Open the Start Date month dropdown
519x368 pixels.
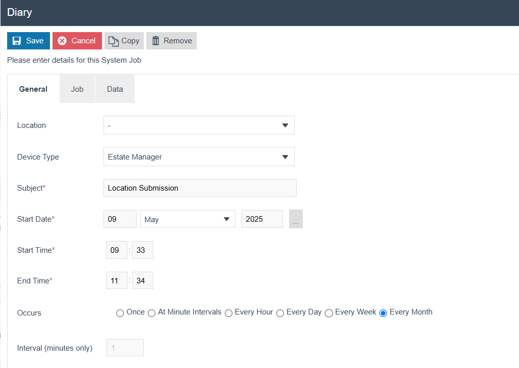pyautogui.click(x=188, y=219)
